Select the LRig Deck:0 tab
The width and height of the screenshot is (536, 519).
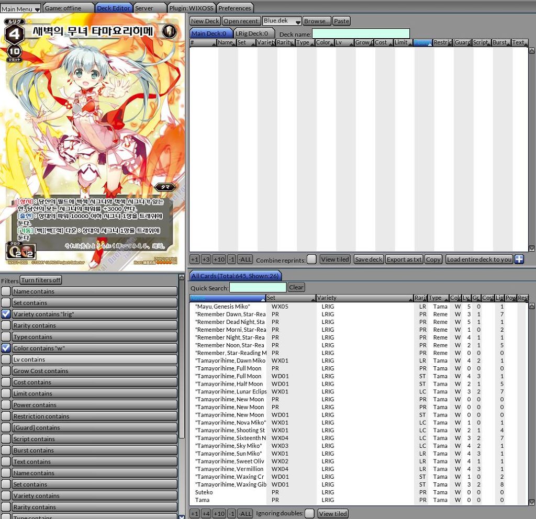coord(254,33)
